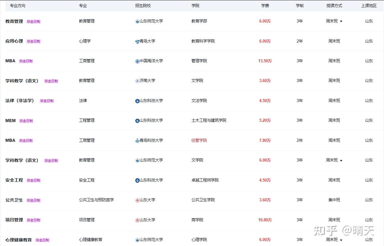Expand 周末班 dropdown in 山东师范大学 文学院 row

pos(341,161)
